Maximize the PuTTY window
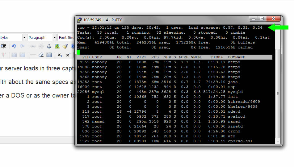Screen dimensions: 294x167 pos(262,19)
